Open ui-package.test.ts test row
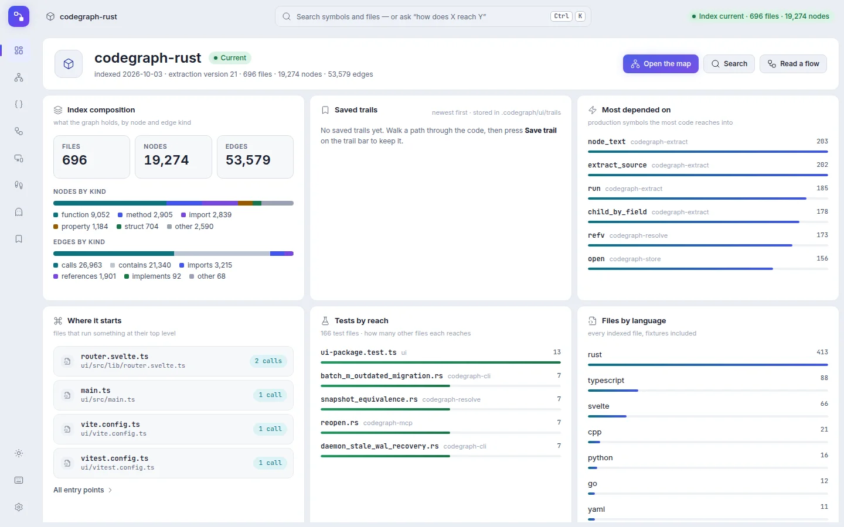Screen dimensions: 844x527 441,357
